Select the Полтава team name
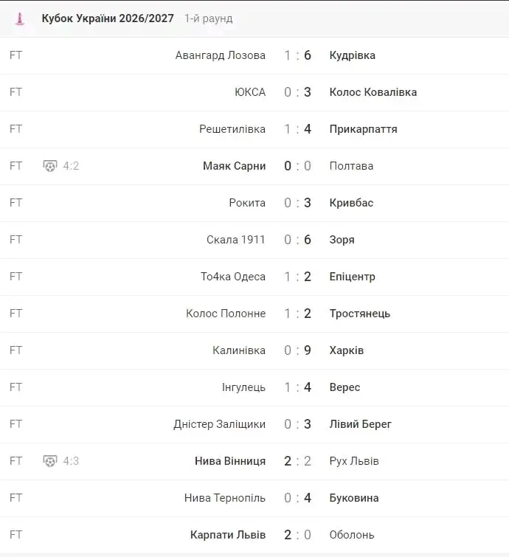 [x=351, y=166]
